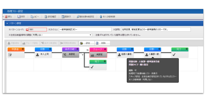Image resolution: width=206 pixels, height=102 pixels.
Task: Open gear on 人事部一般 役割 node
Action: [x=159, y=49]
